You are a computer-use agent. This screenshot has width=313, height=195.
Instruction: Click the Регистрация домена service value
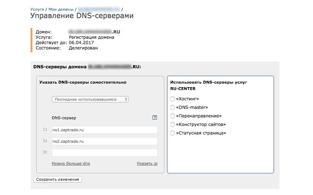[91, 37]
